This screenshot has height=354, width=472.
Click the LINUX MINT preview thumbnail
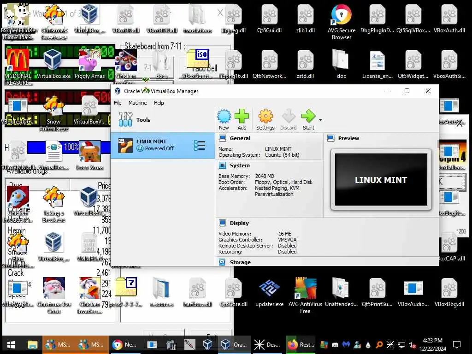tap(381, 180)
